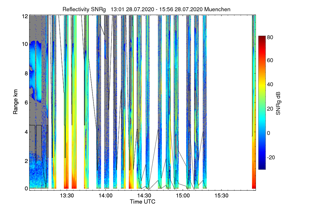The width and height of the screenshot is (336, 224).
Task: Click the plot title text Reflectivity SNRg
Action: 84,9
